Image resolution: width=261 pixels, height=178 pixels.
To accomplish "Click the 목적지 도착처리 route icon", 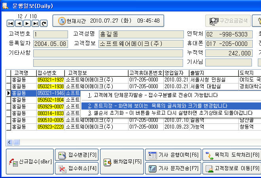I will pos(210,156).
